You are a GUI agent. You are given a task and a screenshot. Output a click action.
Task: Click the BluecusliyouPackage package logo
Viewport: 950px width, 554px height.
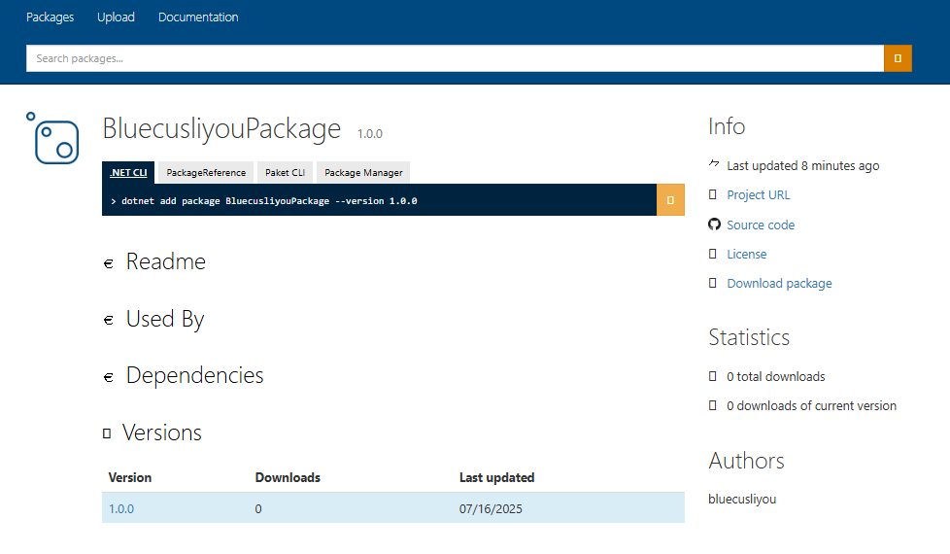click(52, 138)
